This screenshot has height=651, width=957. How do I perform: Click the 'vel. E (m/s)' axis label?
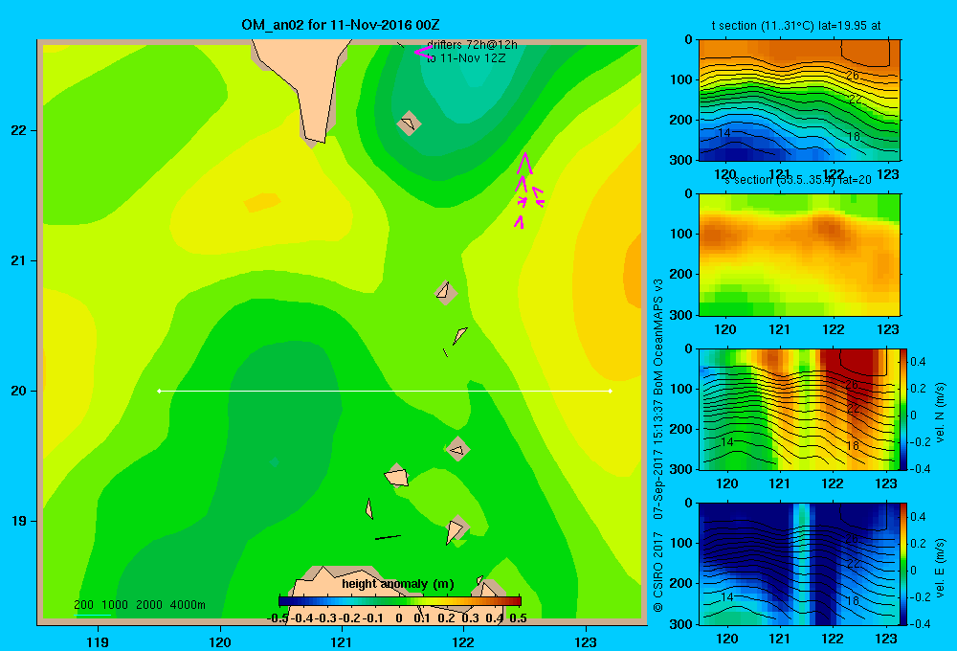pyautogui.click(x=940, y=568)
